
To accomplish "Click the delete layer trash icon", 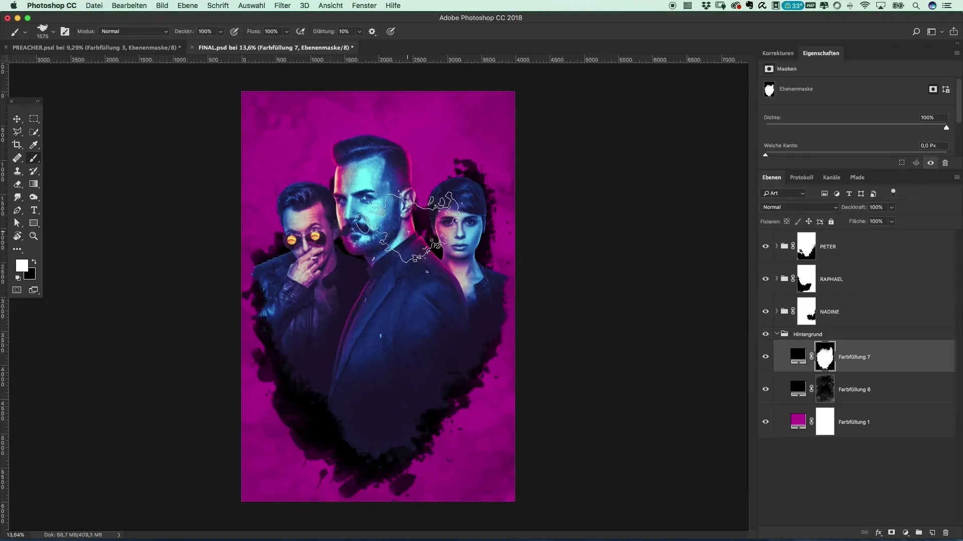I will point(945,532).
